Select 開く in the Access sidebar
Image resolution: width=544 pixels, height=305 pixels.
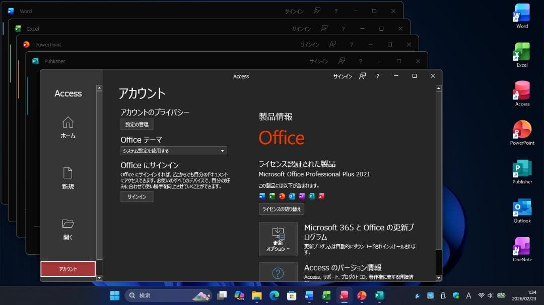pyautogui.click(x=68, y=229)
